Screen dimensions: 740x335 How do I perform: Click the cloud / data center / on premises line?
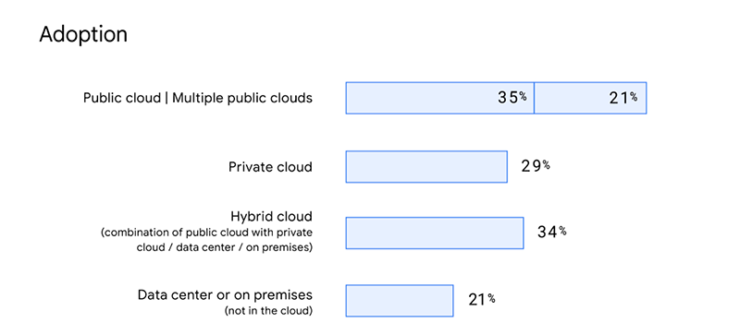(x=225, y=247)
